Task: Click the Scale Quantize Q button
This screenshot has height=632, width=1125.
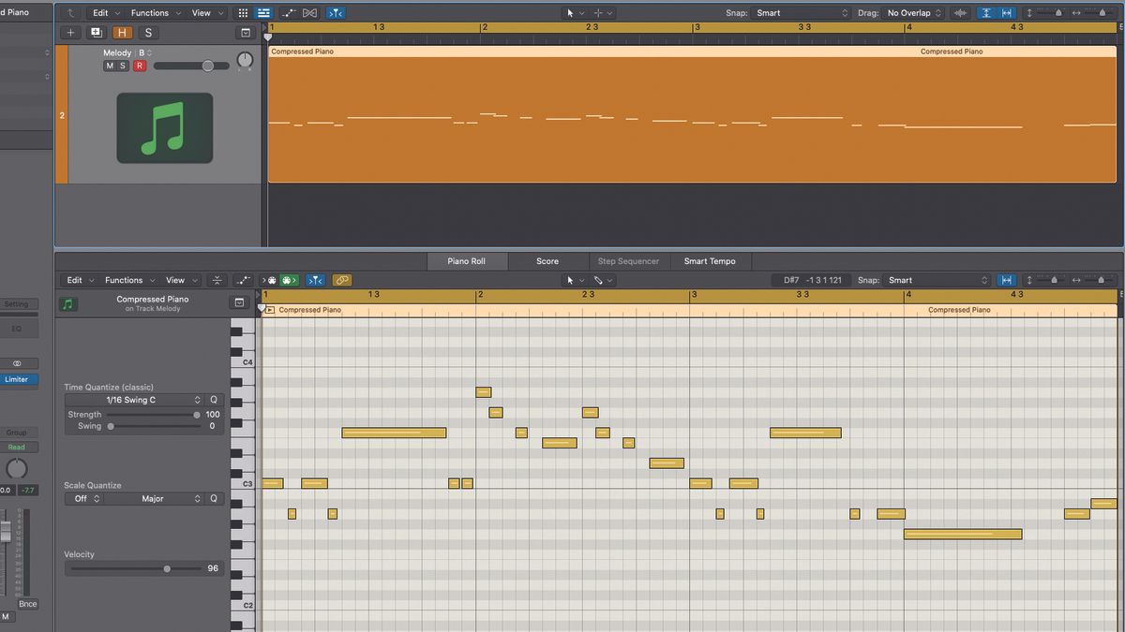Action: [x=214, y=499]
